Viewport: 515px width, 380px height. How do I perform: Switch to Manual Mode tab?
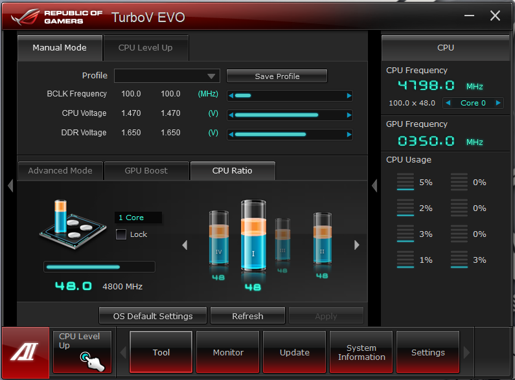click(x=60, y=48)
